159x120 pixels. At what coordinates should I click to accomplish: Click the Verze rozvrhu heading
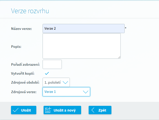(x=30, y=11)
